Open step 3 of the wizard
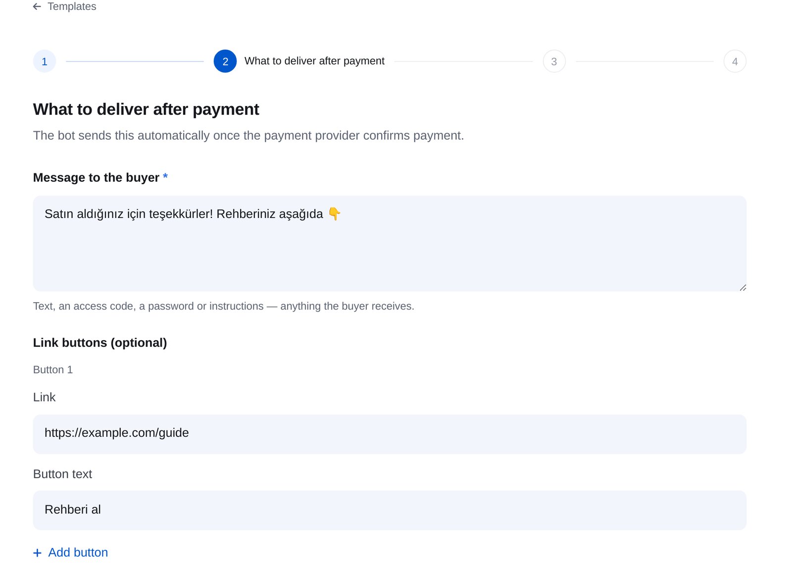The height and width of the screenshot is (578, 792). pos(554,61)
